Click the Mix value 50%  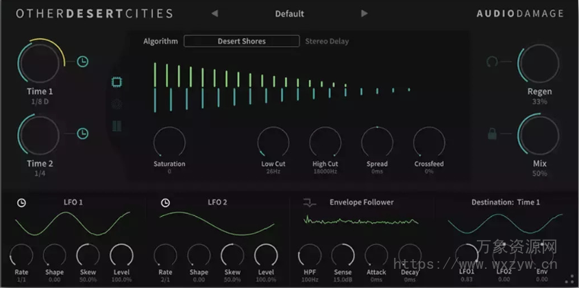[x=539, y=173]
